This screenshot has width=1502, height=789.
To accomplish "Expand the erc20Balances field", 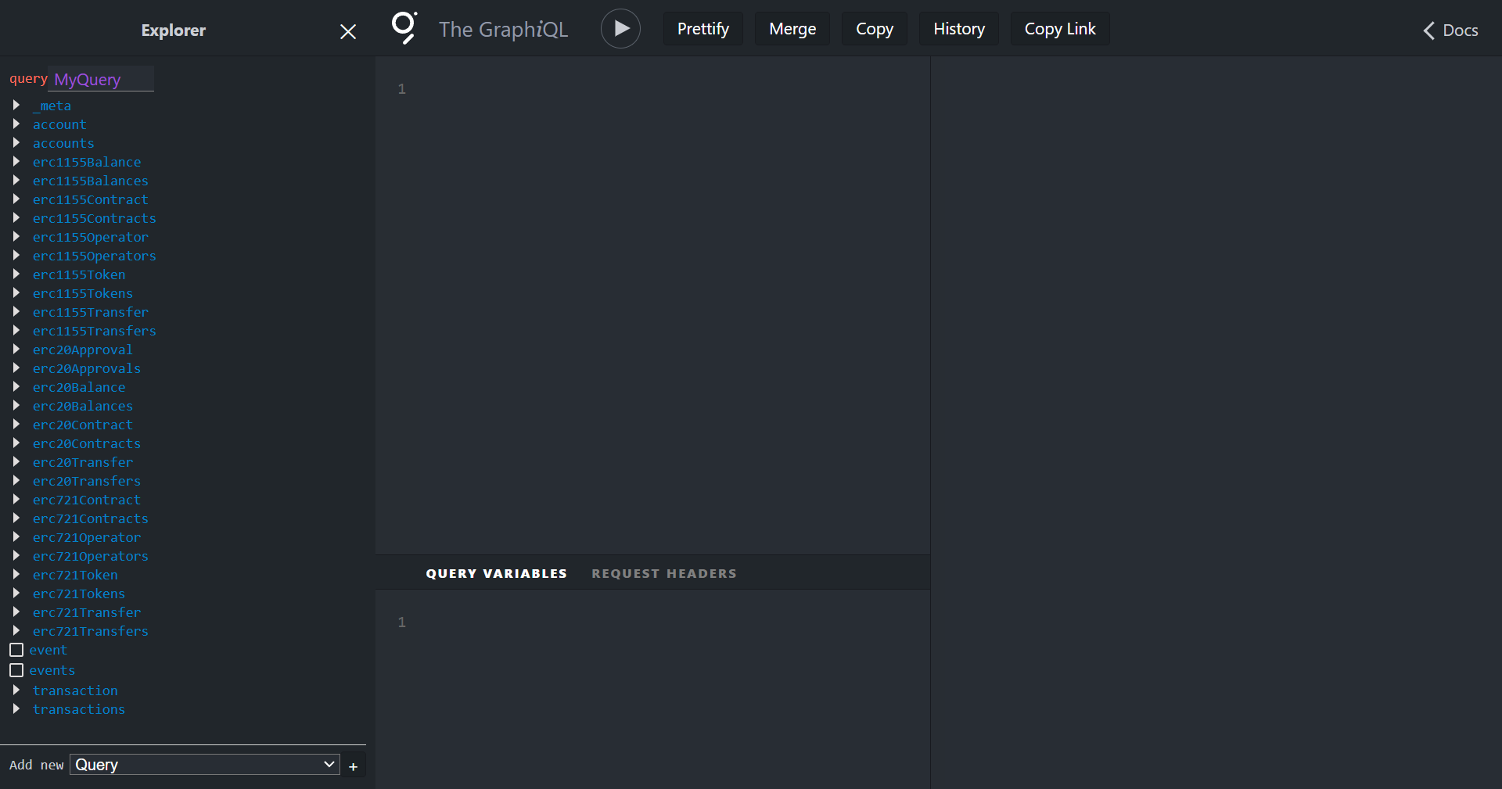I will [x=16, y=406].
